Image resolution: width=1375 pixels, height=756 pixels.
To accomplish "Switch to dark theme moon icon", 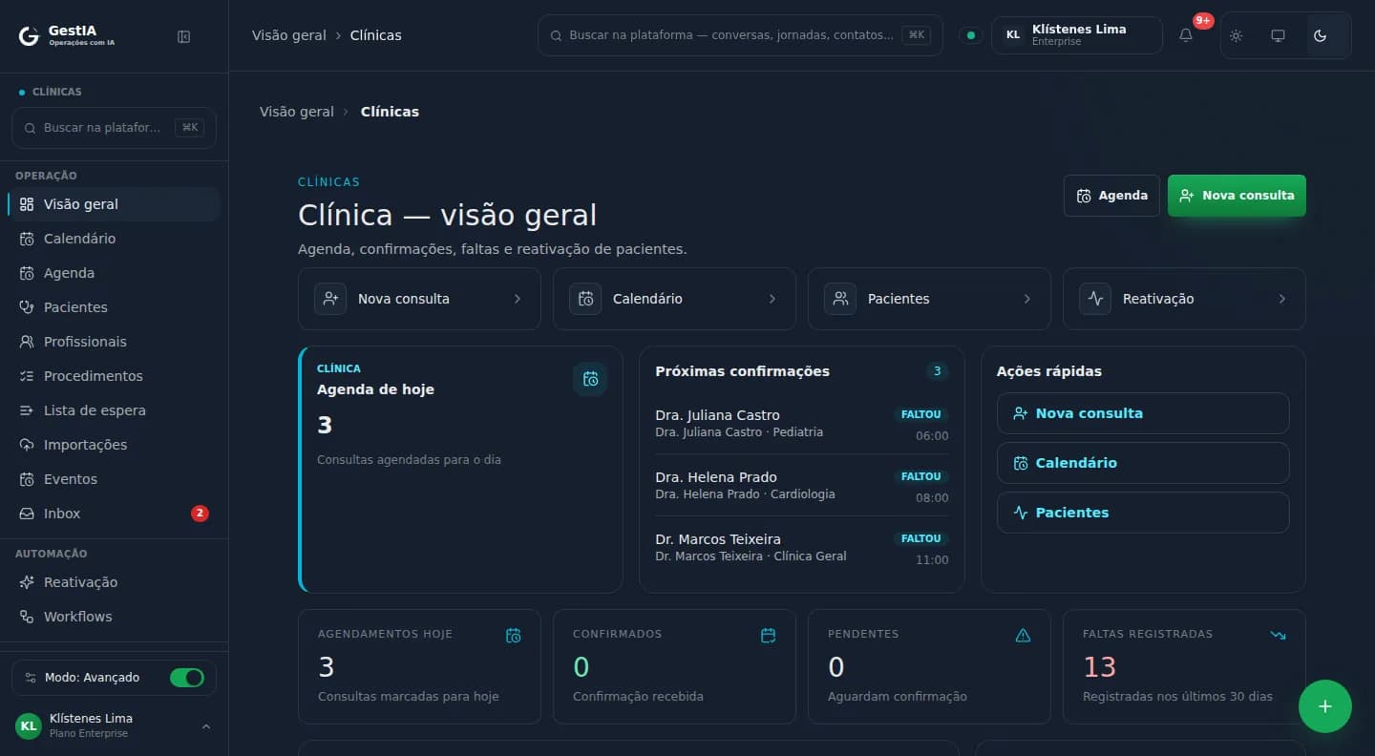I will click(x=1321, y=35).
